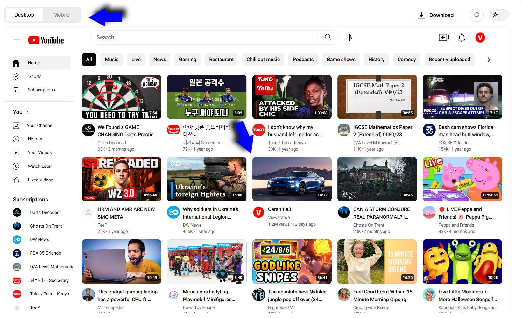Open the Godlike Snipes thumbnail
The image size is (522, 318).
[292, 262]
